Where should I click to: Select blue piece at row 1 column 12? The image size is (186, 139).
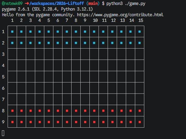pos(112,32)
